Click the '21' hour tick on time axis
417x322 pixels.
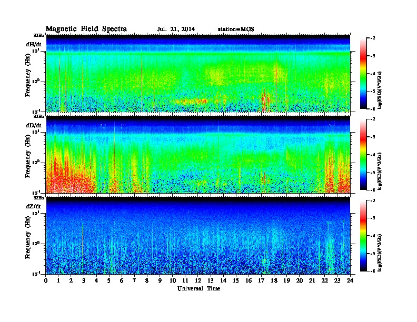pyautogui.click(x=312, y=281)
